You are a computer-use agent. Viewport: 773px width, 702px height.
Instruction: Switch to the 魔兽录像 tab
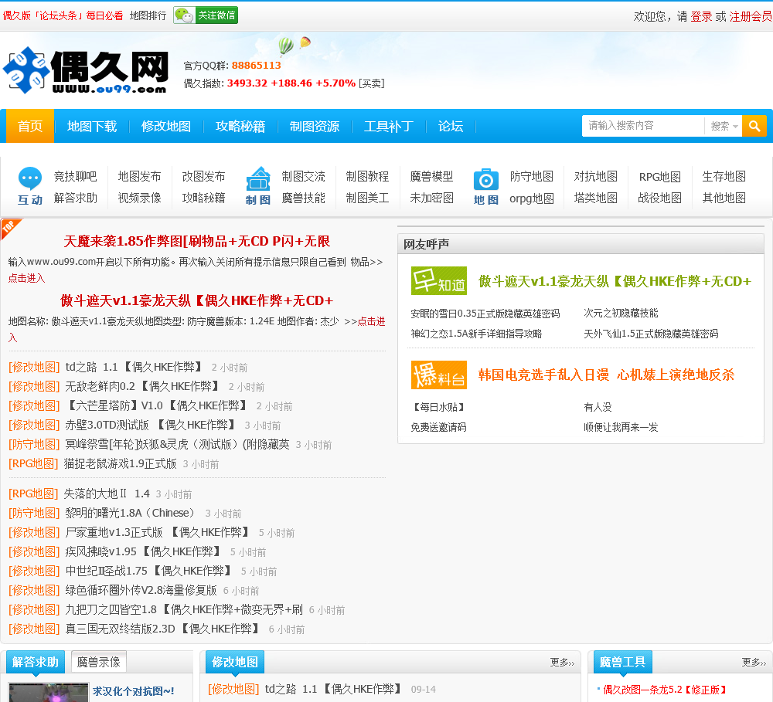pyautogui.click(x=99, y=662)
